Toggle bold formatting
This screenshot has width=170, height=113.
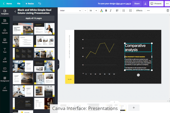tap(106, 10)
